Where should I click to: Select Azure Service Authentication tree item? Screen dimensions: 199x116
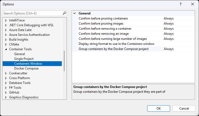click(29, 35)
